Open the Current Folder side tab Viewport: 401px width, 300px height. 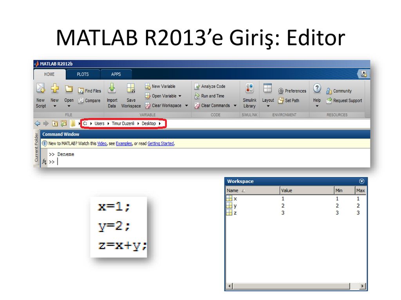[36, 147]
